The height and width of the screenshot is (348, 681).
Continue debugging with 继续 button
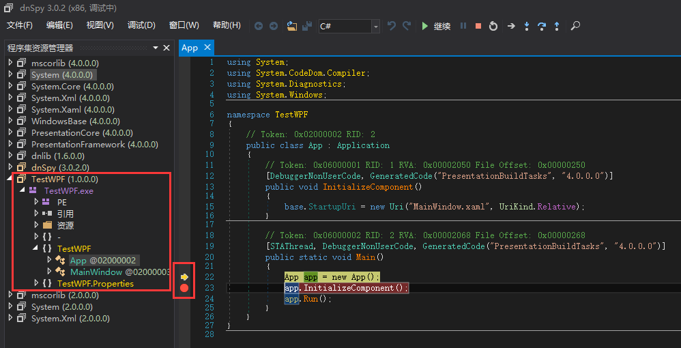[436, 26]
